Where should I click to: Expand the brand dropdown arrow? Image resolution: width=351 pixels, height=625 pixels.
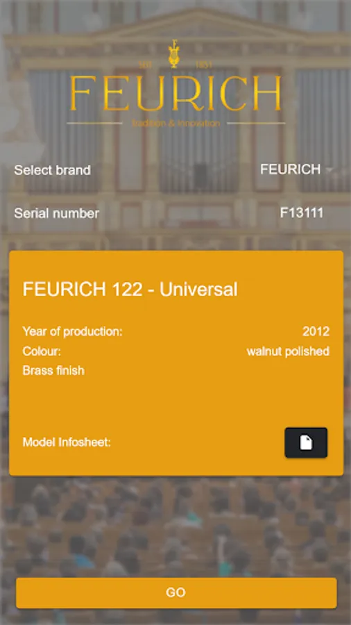[x=329, y=170]
